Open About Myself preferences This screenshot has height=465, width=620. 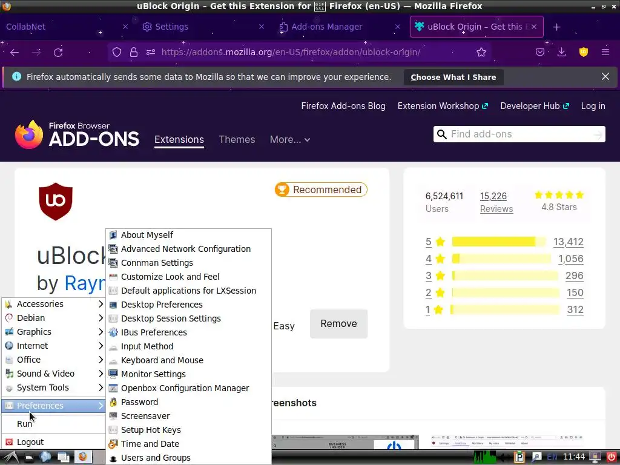tap(189, 235)
